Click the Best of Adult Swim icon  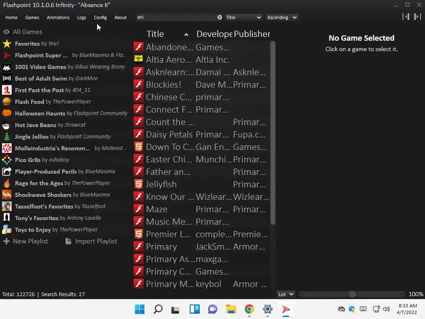click(7, 79)
